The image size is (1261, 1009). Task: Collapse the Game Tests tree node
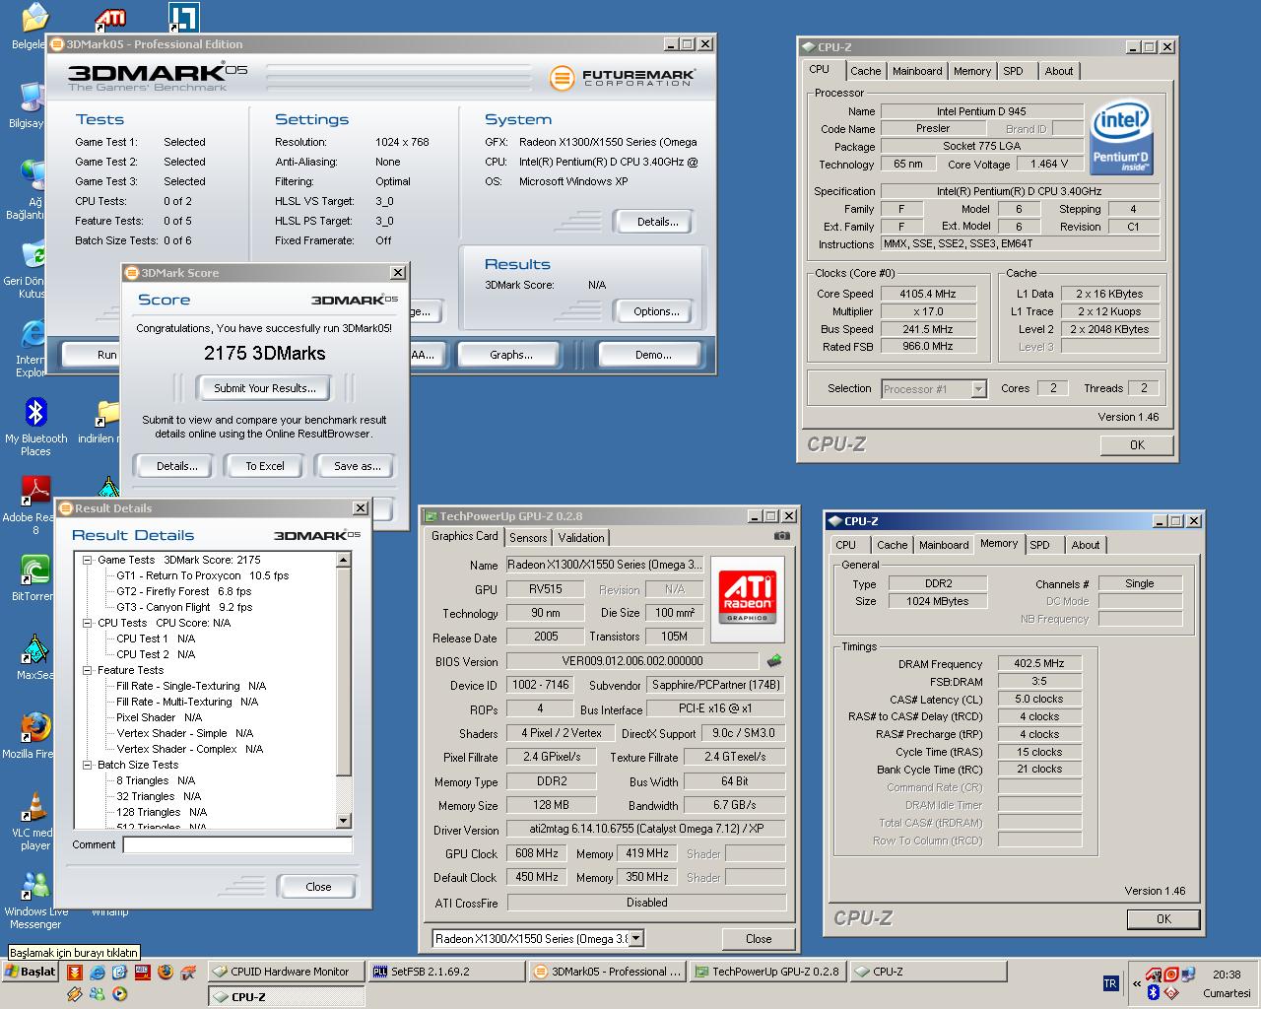(x=87, y=560)
